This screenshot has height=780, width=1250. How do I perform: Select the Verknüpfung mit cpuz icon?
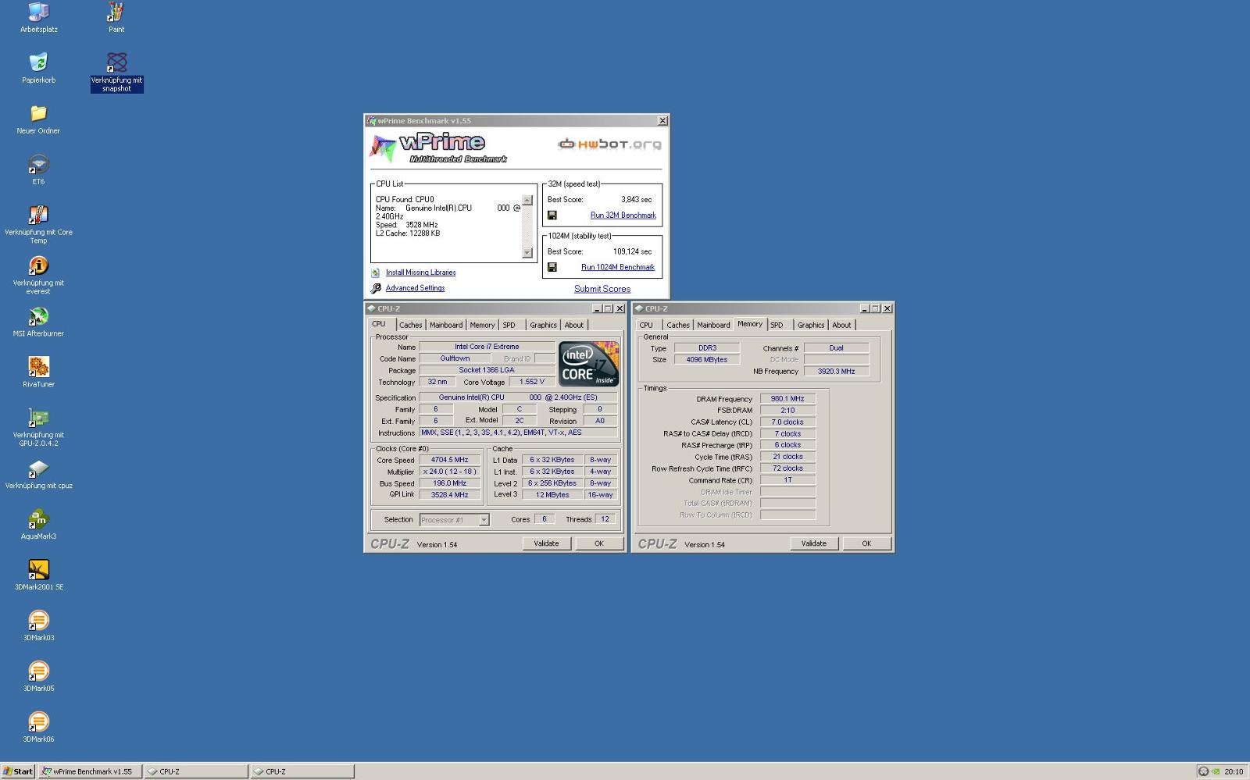coord(38,468)
